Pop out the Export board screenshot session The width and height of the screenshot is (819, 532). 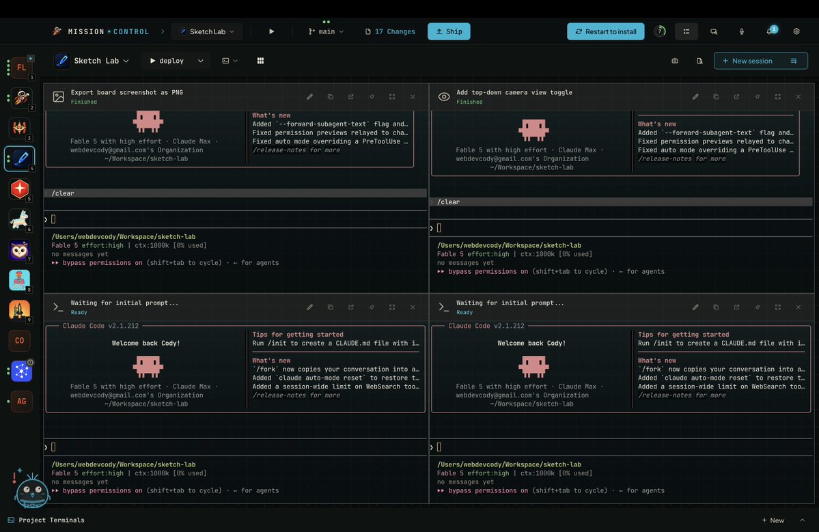tap(351, 96)
